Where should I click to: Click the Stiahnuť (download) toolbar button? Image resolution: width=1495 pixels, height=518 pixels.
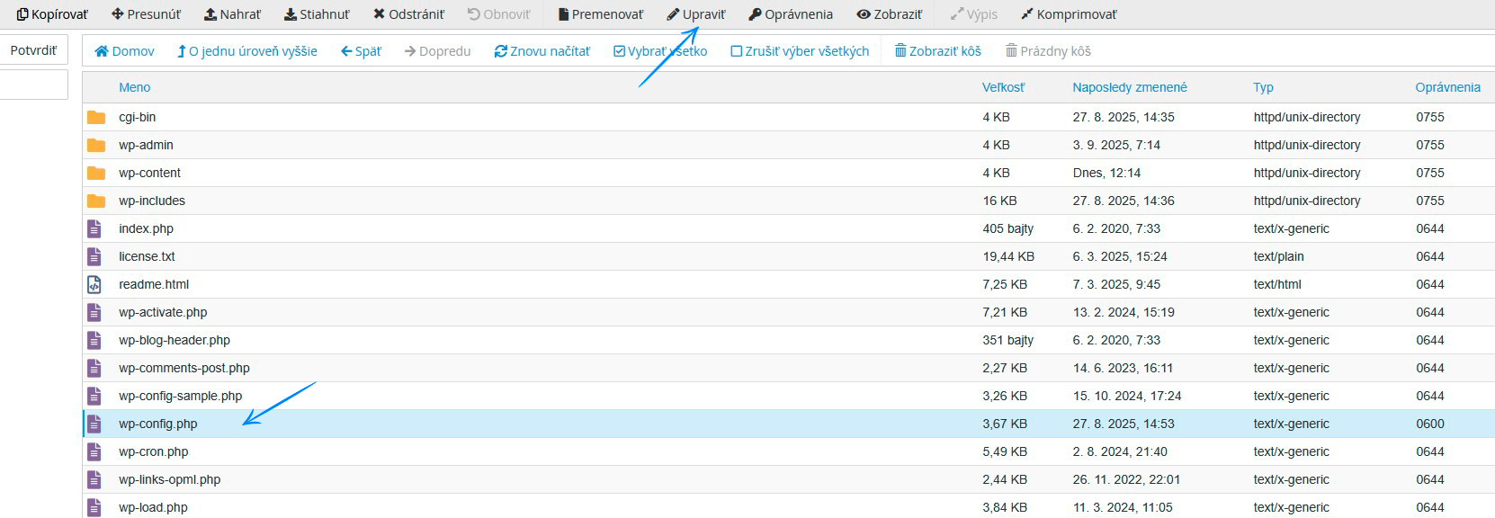(x=317, y=14)
